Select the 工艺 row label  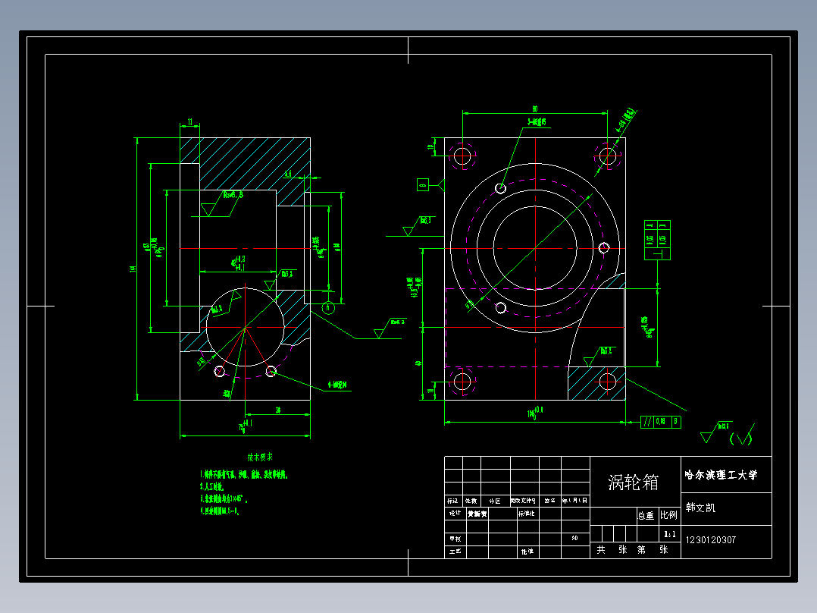[455, 552]
